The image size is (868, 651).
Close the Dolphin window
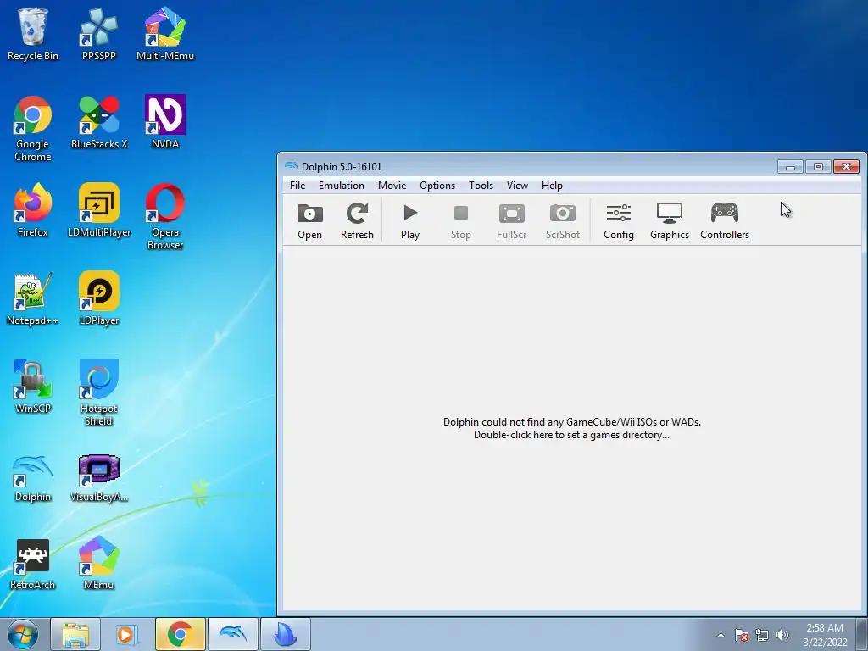tap(847, 167)
